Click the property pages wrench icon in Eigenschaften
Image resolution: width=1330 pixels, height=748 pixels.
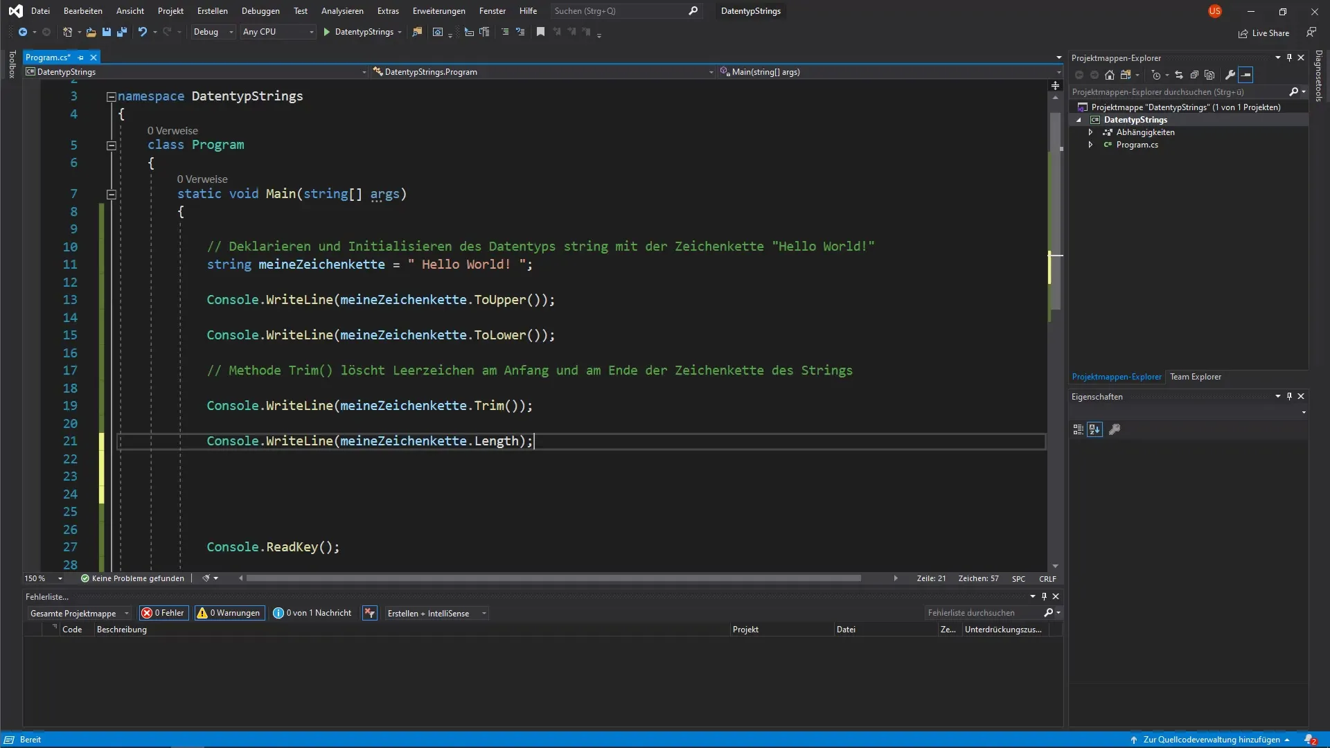(x=1115, y=429)
